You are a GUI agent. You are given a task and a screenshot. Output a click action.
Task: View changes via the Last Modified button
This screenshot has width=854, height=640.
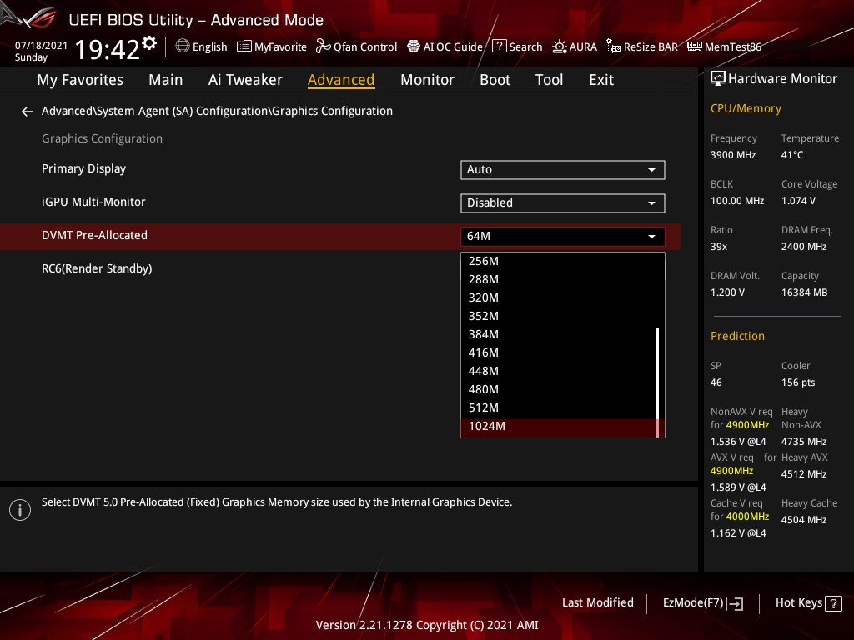[x=597, y=602]
